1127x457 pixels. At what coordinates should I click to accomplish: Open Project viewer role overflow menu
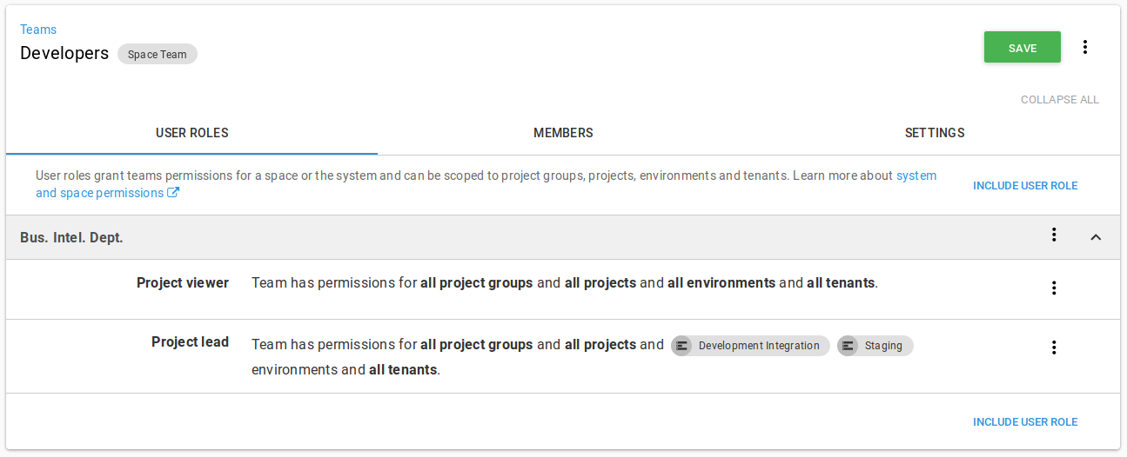[1054, 288]
